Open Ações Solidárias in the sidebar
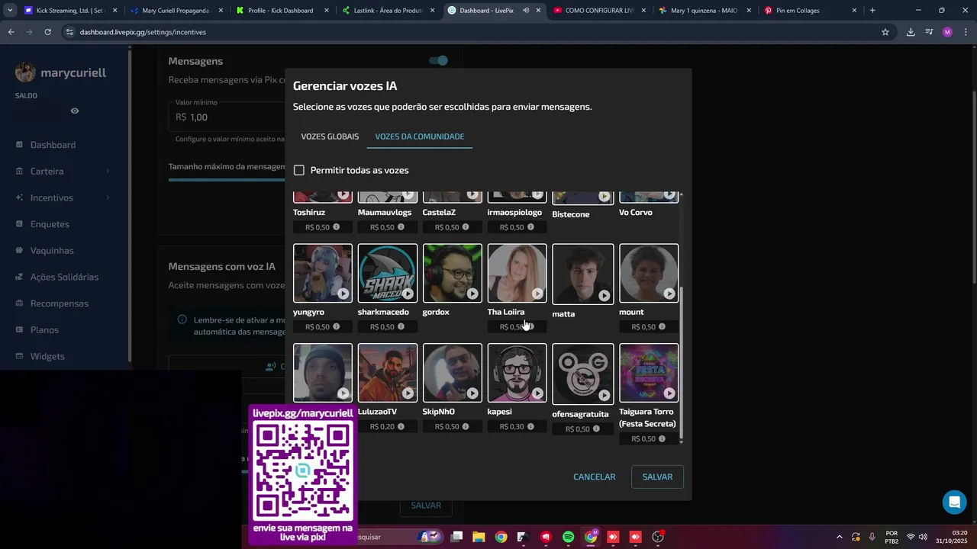The height and width of the screenshot is (549, 977). click(x=63, y=277)
